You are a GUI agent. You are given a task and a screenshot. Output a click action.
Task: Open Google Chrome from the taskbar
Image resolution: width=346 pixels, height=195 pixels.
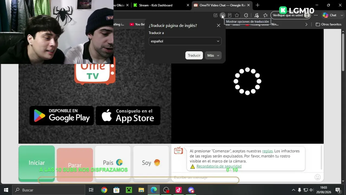click(104, 190)
